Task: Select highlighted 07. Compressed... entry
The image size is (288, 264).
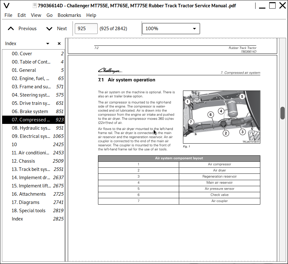Action: [x=33, y=120]
